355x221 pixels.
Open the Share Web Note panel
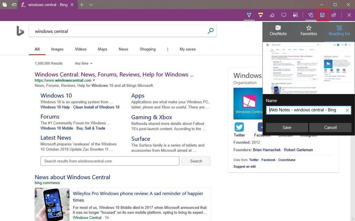click(x=334, y=15)
